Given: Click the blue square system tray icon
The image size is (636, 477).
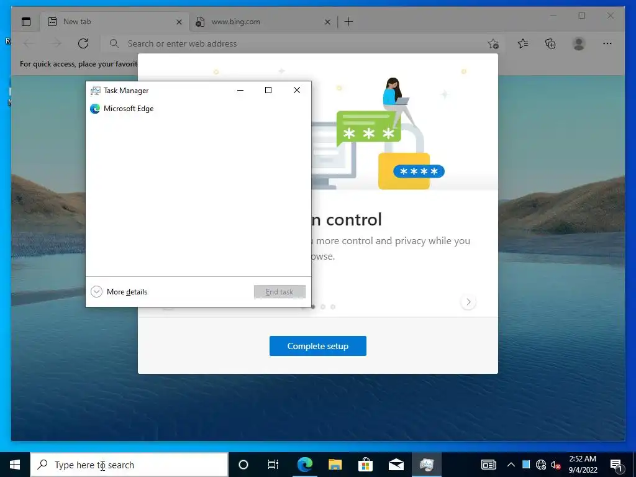Looking at the screenshot, I should (526, 465).
